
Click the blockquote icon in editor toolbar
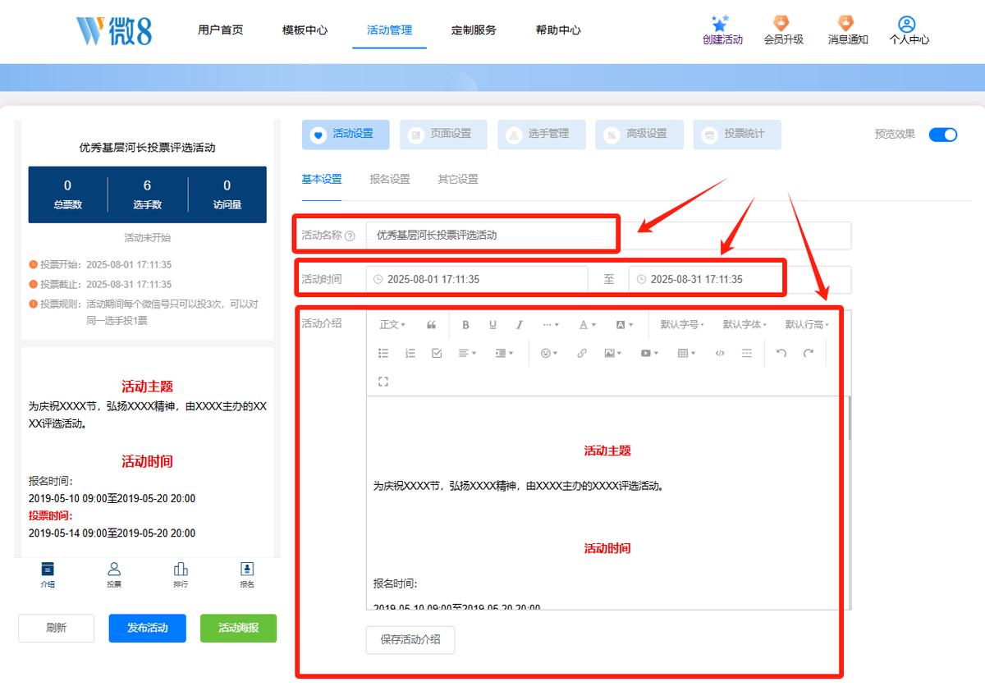click(432, 325)
